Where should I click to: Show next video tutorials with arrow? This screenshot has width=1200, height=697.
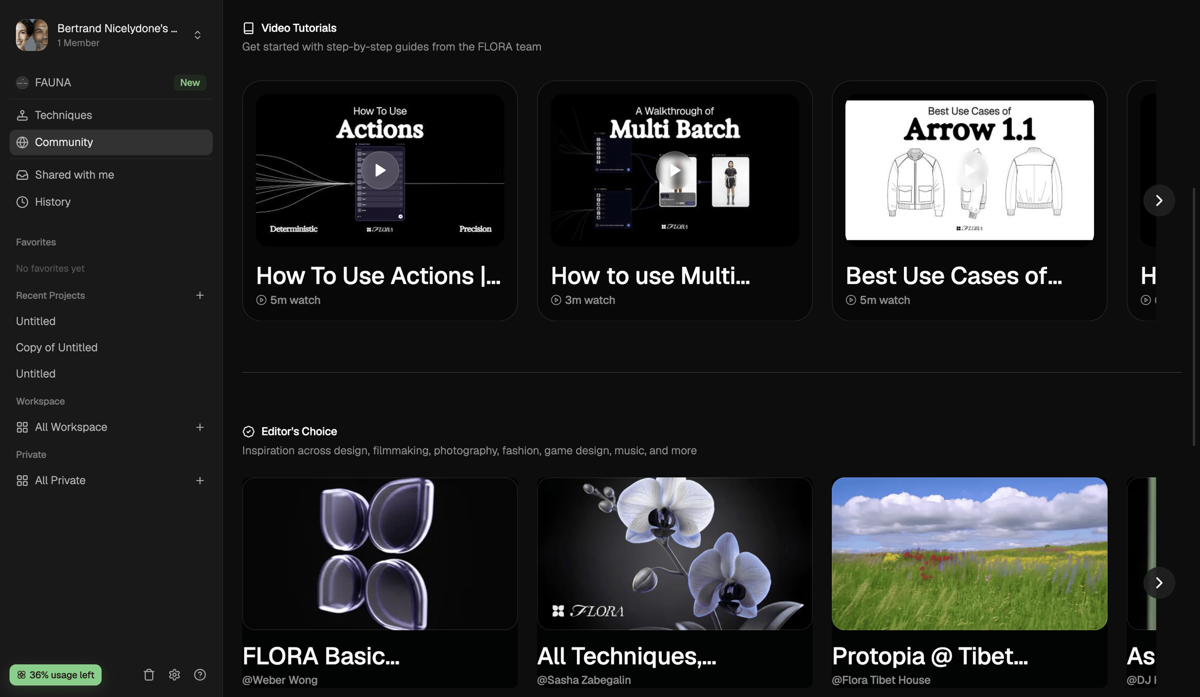(1159, 200)
